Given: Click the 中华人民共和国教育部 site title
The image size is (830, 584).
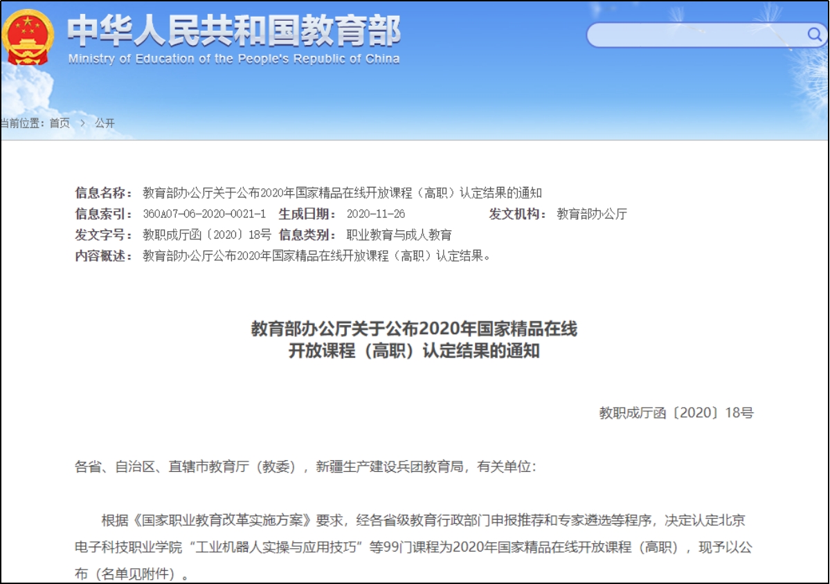Looking at the screenshot, I should [x=234, y=30].
